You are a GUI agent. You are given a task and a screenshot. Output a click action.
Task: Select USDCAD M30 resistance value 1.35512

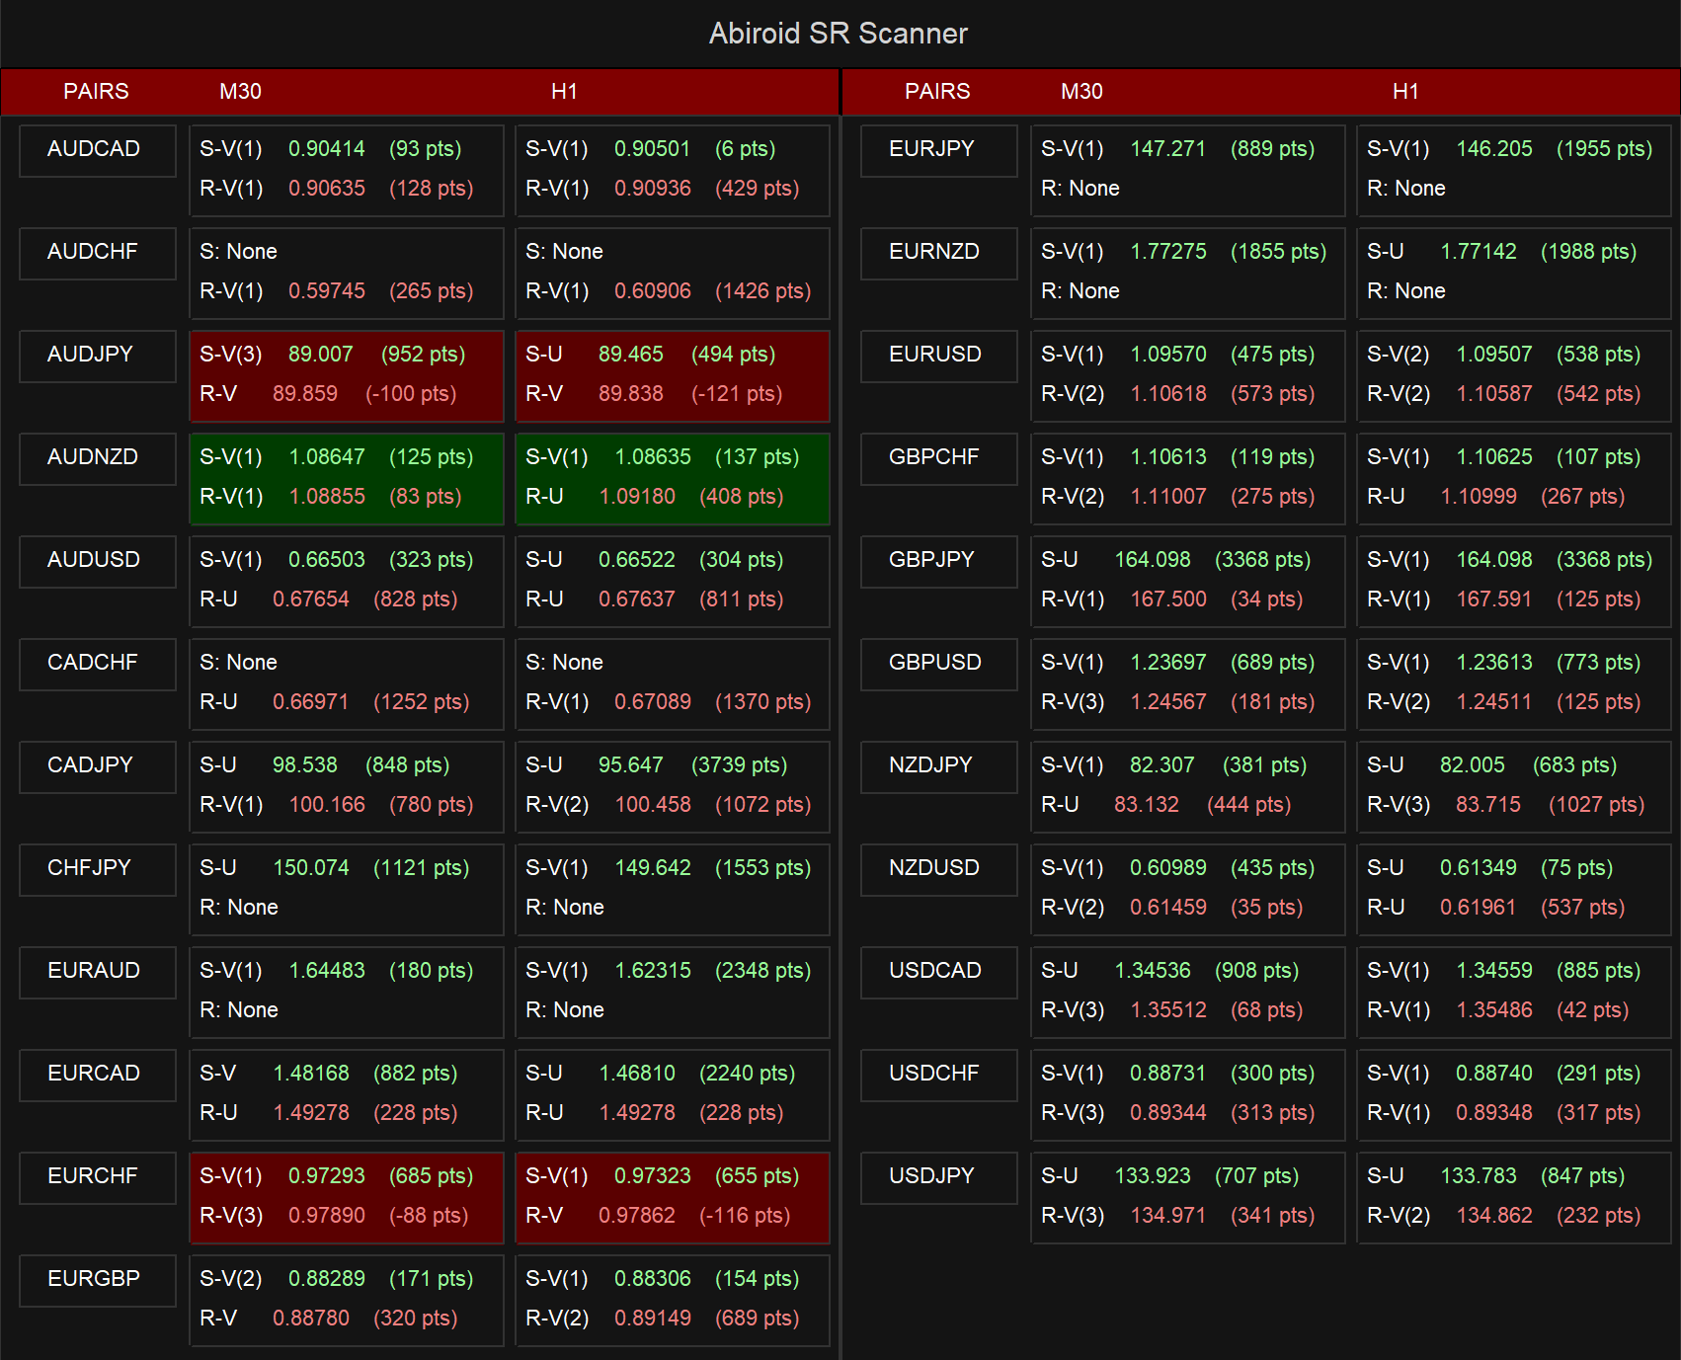click(1168, 1010)
